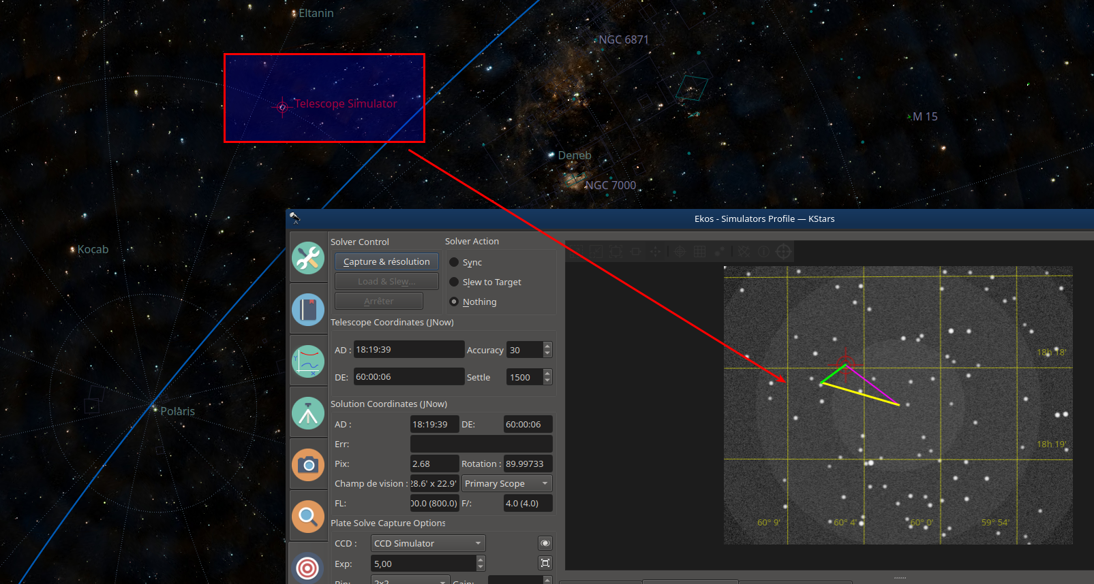The width and height of the screenshot is (1094, 584).
Task: Click the solution AD coordinate field
Action: [x=434, y=424]
